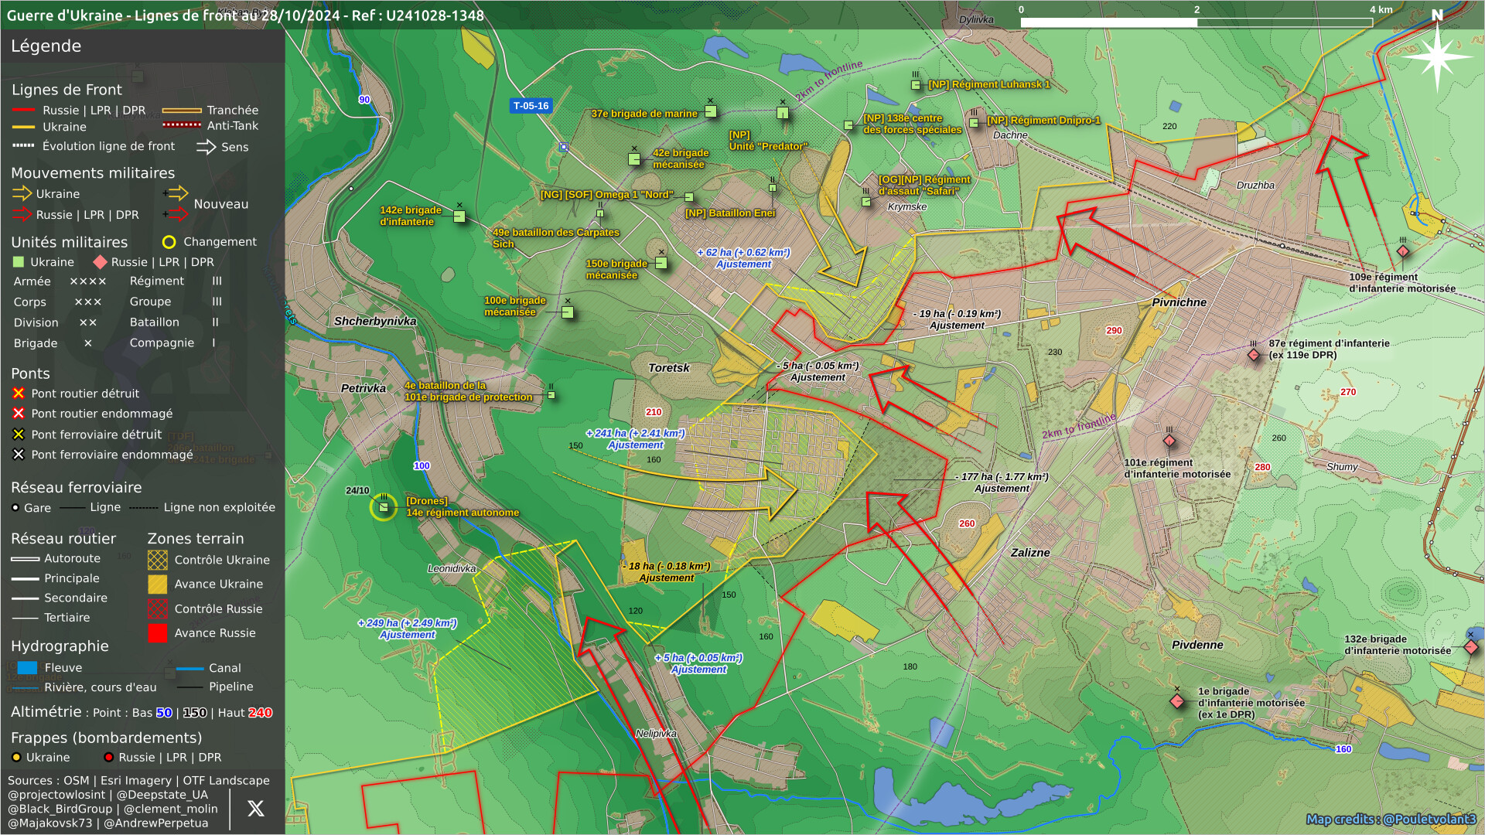This screenshot has width=1485, height=835.
Task: Click the Map credits @Pouletvolant3 text
Action: point(1391,819)
